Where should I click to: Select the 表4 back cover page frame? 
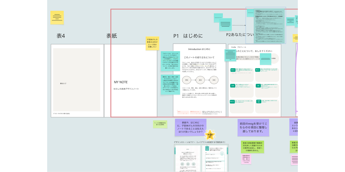point(77,81)
